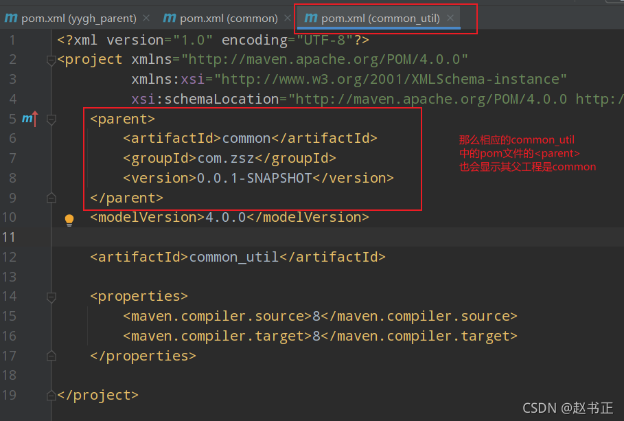Click the xml version "1.0" value

coord(193,41)
